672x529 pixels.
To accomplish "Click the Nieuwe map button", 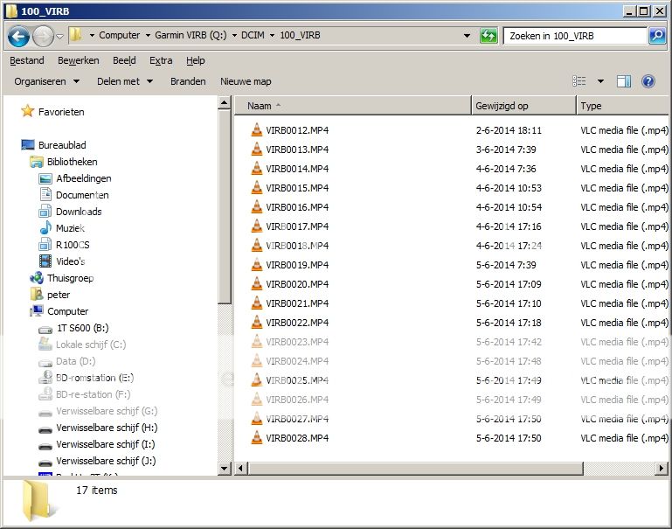I will point(246,81).
